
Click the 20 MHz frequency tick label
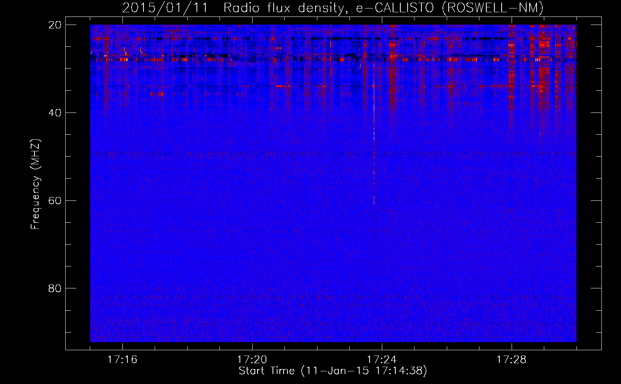(x=55, y=25)
